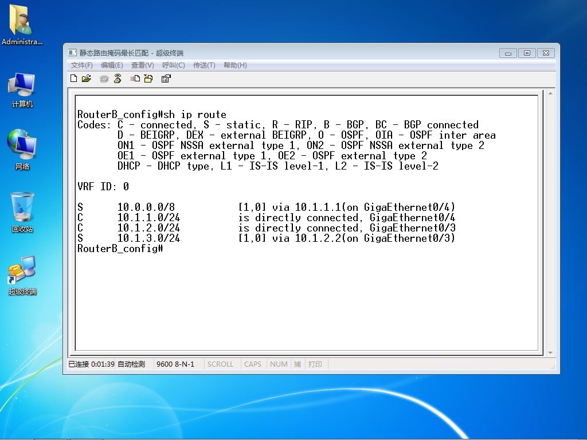Click the 打印 print status indicator

tap(315, 364)
